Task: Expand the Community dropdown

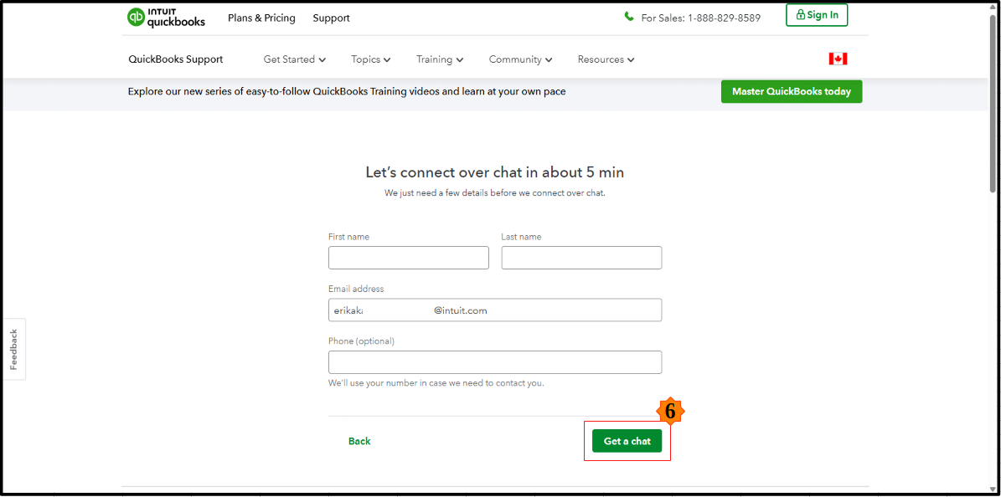Action: [520, 59]
